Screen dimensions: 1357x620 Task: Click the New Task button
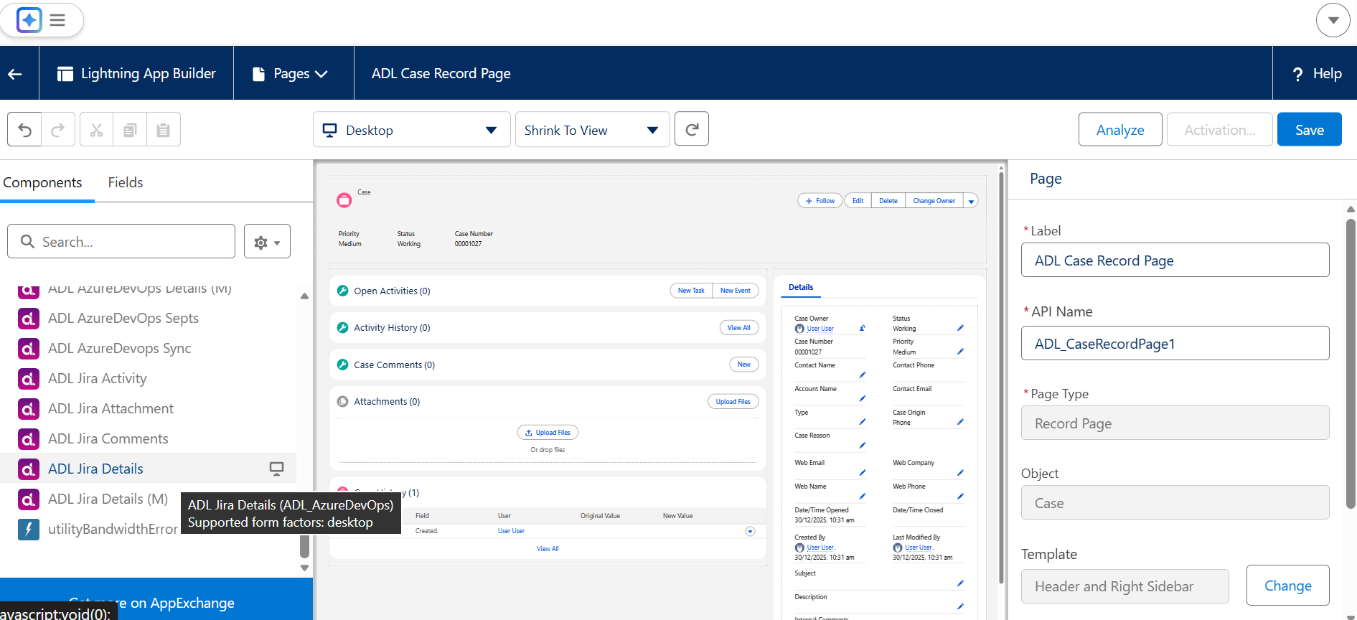click(x=691, y=291)
